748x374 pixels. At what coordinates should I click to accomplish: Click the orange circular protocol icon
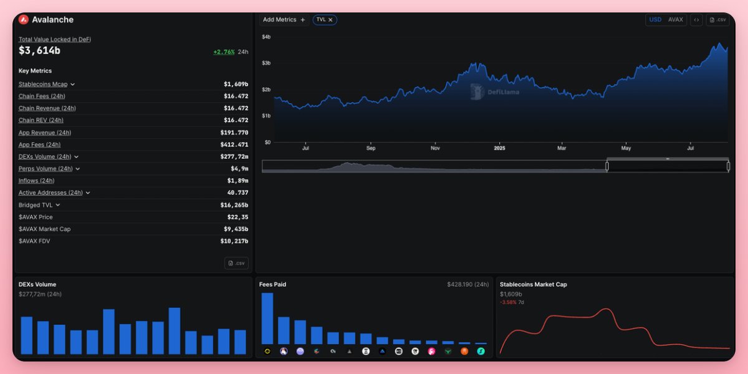click(464, 352)
